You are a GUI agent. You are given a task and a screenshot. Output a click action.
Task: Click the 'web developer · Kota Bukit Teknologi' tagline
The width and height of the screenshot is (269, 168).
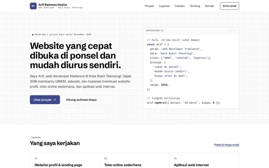(61, 8)
